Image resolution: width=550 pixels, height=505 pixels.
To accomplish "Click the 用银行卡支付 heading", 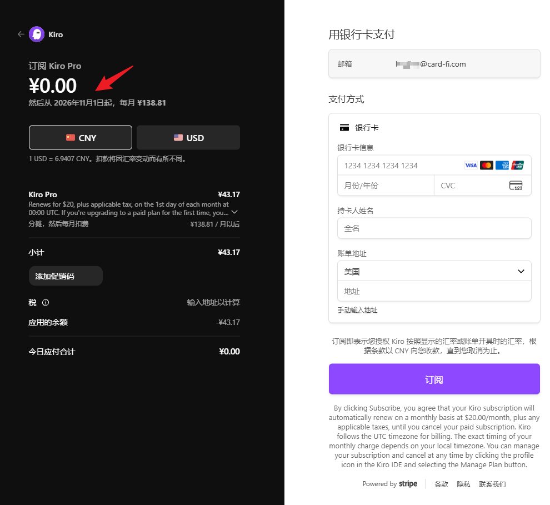I will coord(362,34).
